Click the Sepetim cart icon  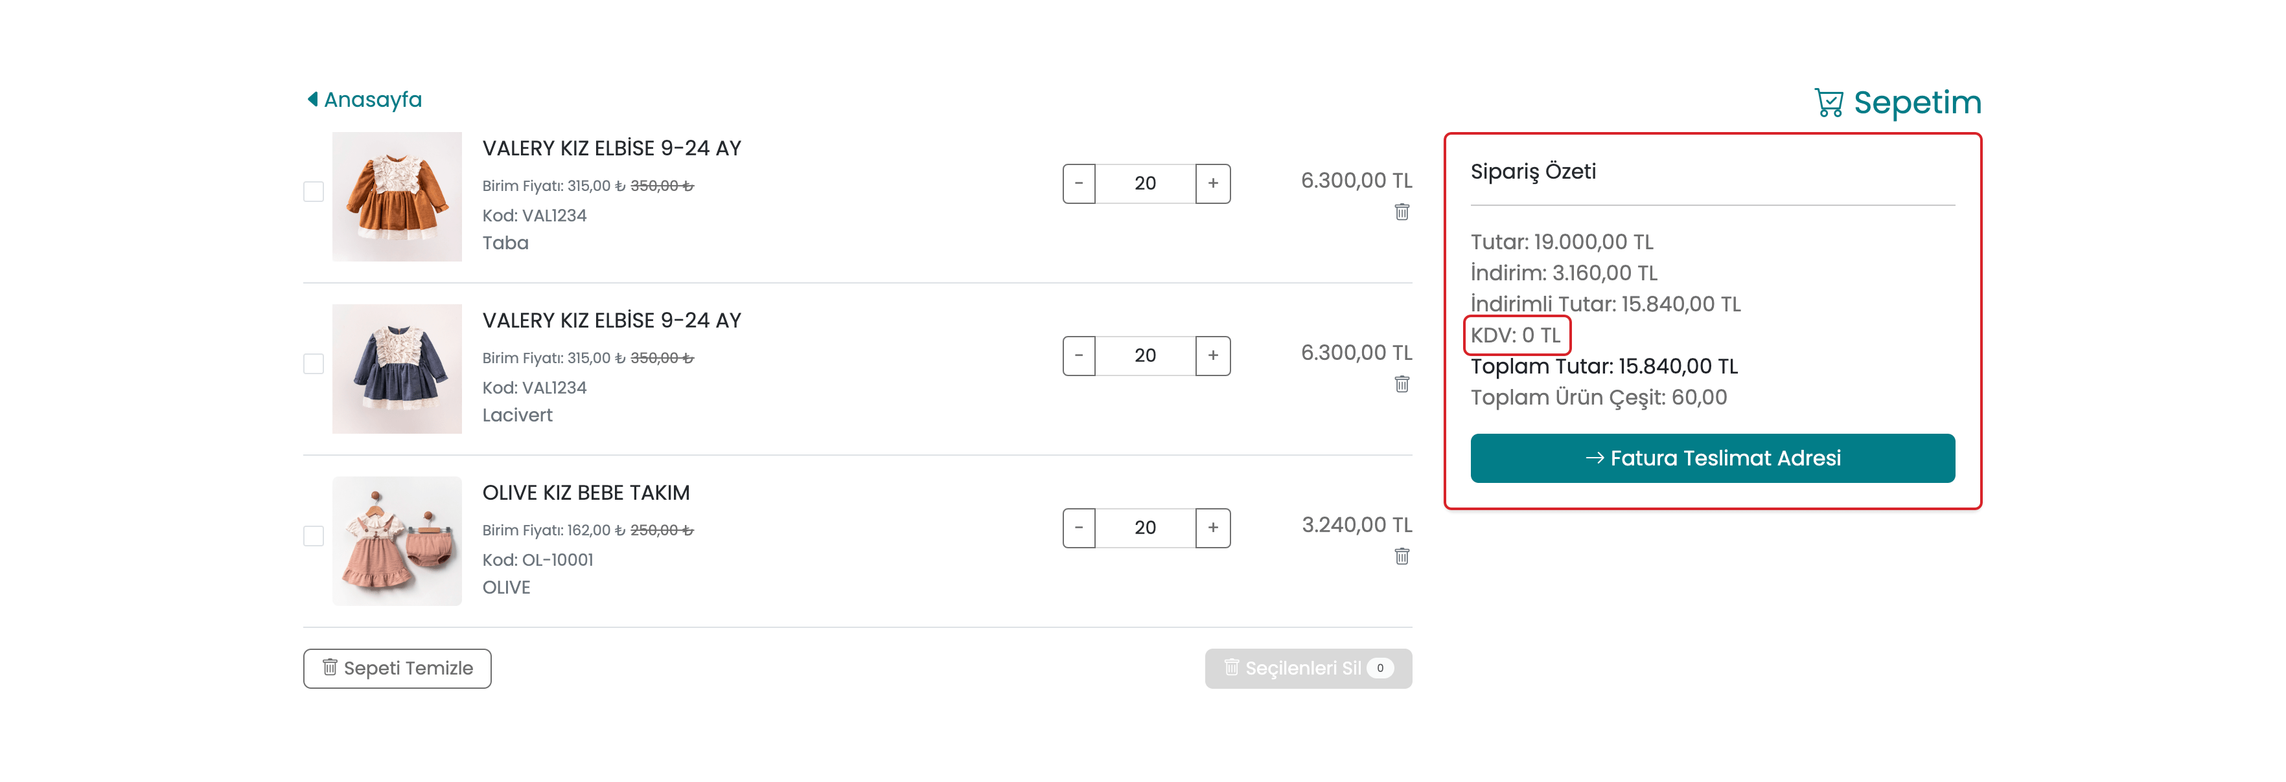pyautogui.click(x=1828, y=103)
